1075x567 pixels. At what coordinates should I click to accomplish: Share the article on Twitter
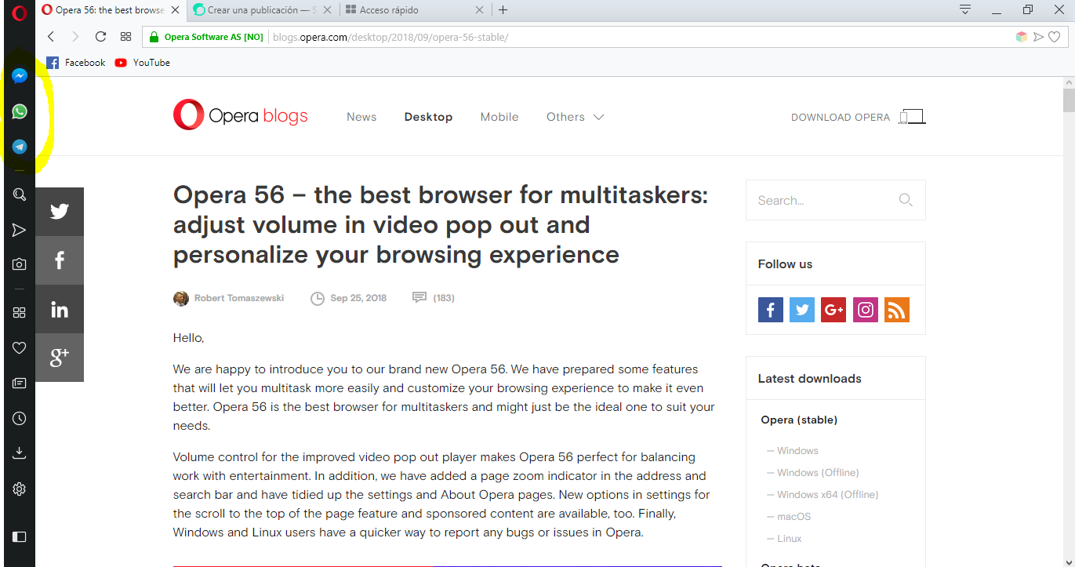pyautogui.click(x=60, y=211)
